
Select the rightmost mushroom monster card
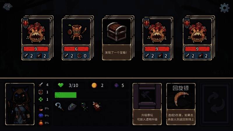pyautogui.click(x=197, y=39)
